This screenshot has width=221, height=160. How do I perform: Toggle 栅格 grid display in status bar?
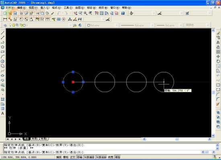pyautogui.click(x=65, y=157)
